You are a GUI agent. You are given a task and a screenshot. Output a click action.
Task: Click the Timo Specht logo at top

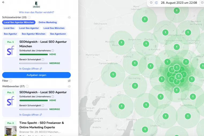[36, 5]
